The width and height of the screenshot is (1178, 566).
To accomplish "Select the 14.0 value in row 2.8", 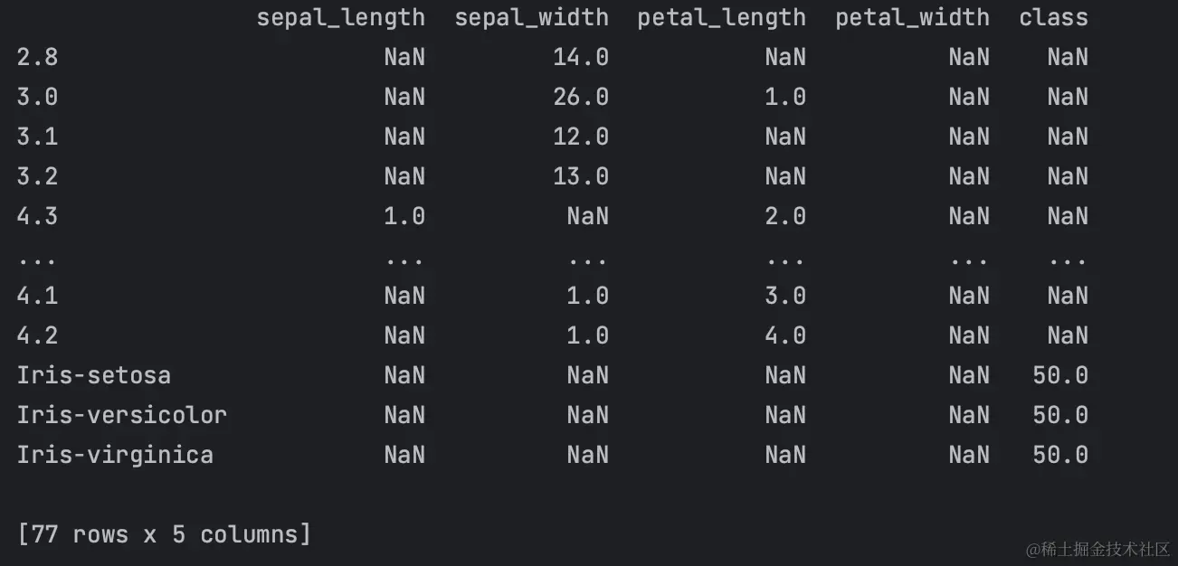I will click(x=581, y=57).
